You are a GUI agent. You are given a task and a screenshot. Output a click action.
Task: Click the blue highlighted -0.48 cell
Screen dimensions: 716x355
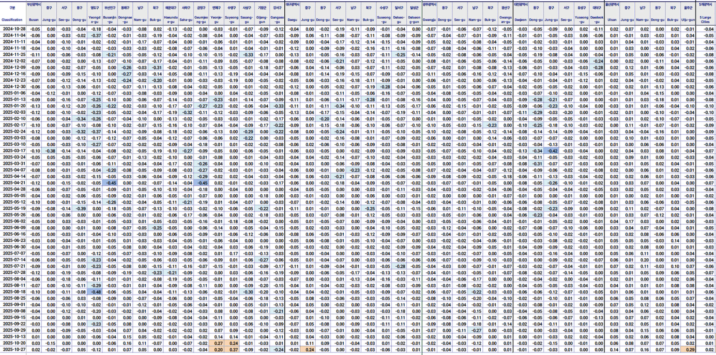coord(96,292)
